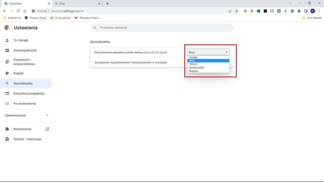Open the purple K profile avatar
This screenshot has width=324, height=182.
[x=313, y=11]
